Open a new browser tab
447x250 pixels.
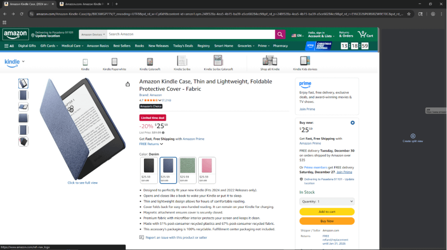(x=117, y=4)
